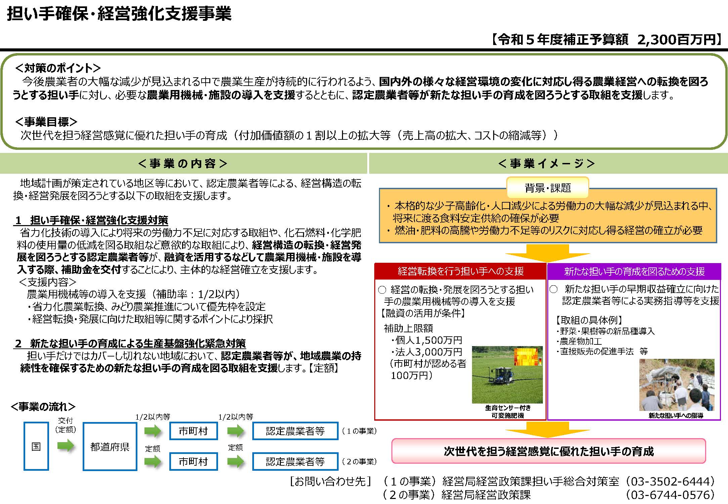The width and height of the screenshot is (728, 504).
Task: Click the 都道府県 box in the flow diagram
Action: 110,446
